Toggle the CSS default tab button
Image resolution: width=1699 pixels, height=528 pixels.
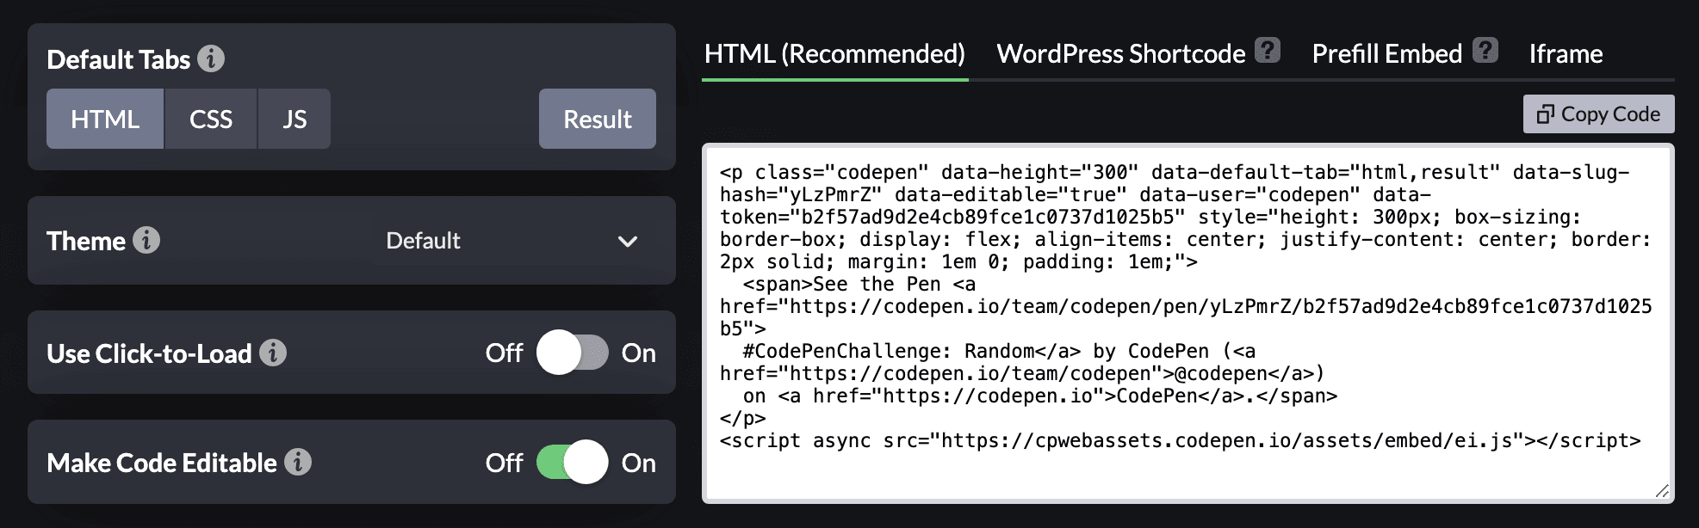click(211, 119)
